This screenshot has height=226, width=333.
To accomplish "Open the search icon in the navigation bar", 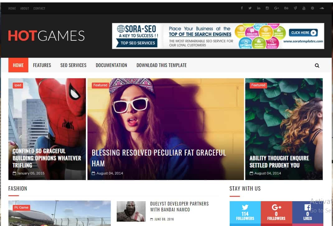I will [x=317, y=66].
